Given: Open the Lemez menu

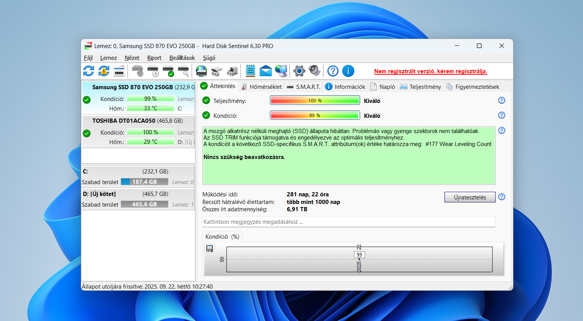Looking at the screenshot, I should tap(108, 58).
